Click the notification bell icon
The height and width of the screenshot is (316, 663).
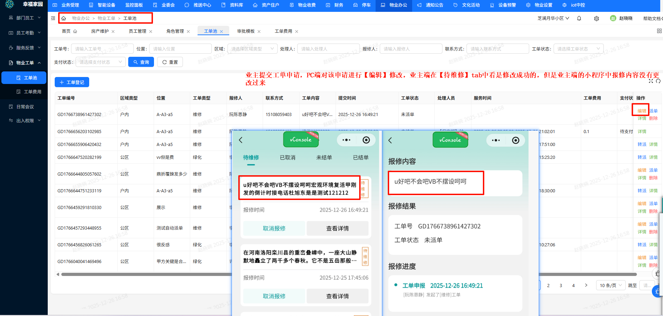[579, 18]
